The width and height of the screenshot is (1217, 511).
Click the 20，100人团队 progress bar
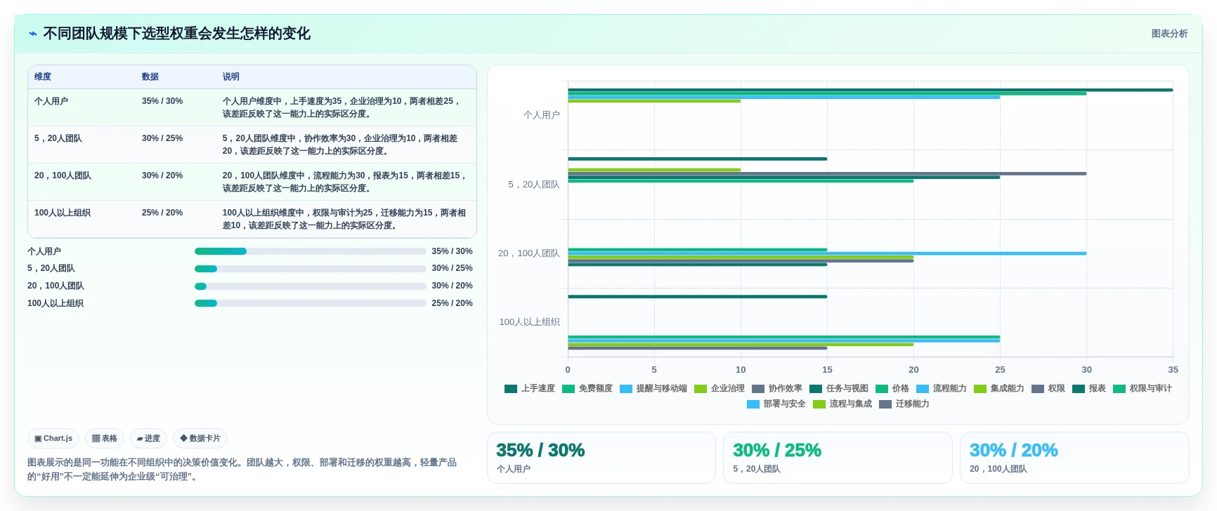tap(311, 286)
